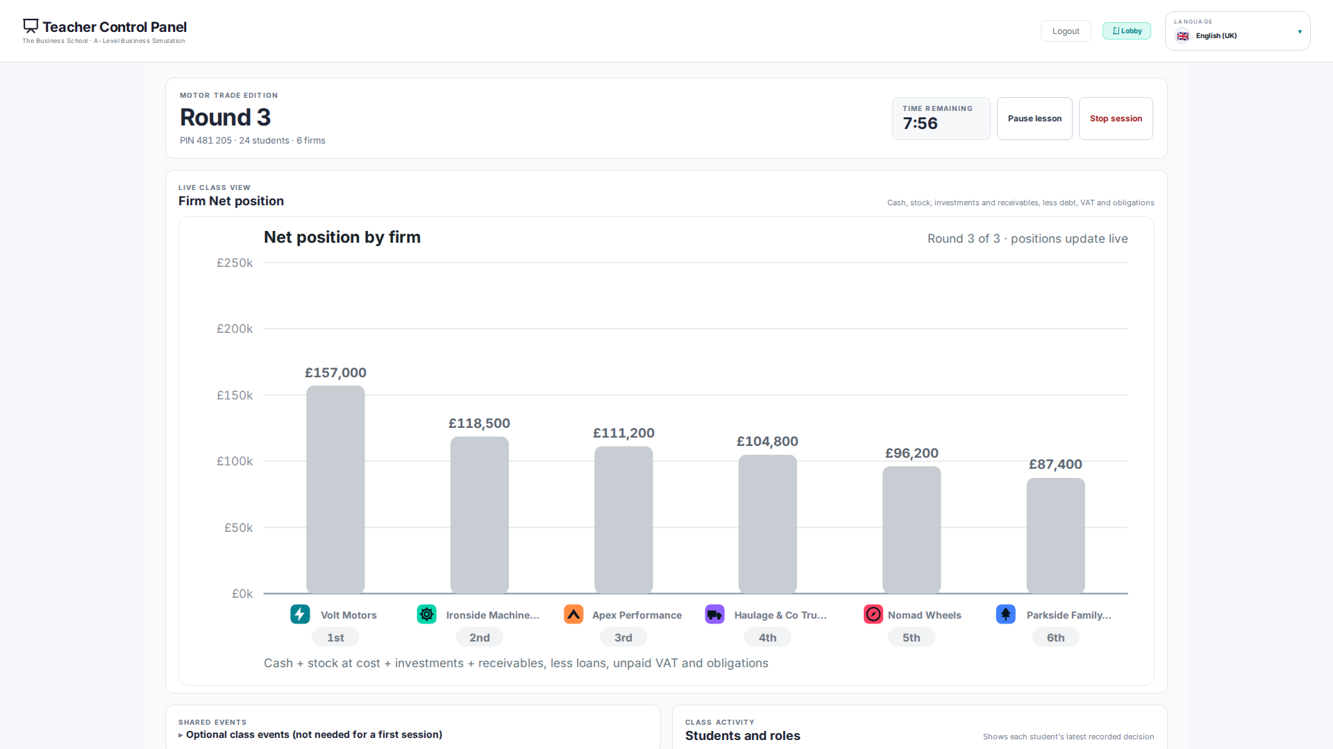Stop the session

click(1116, 119)
